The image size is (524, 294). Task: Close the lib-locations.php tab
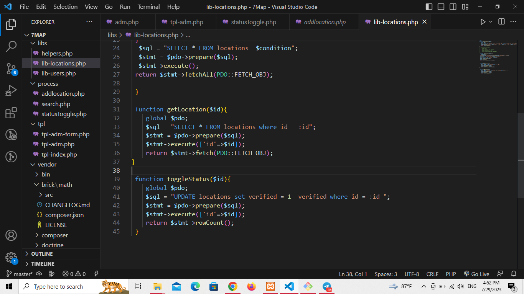[x=424, y=22]
